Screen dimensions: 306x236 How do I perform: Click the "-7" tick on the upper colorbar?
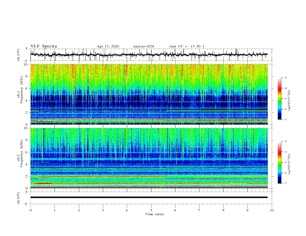click(x=285, y=120)
